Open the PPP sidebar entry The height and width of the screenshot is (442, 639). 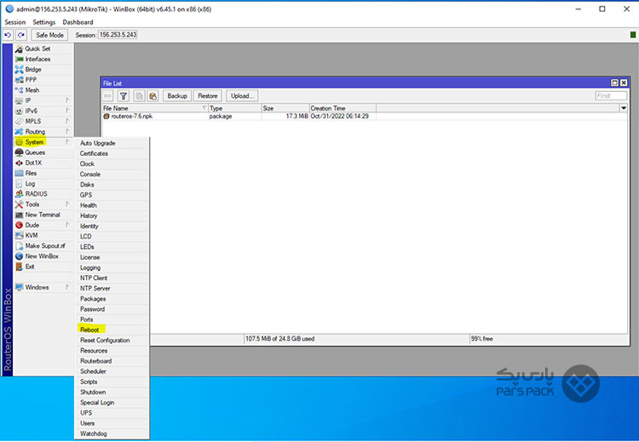[43, 80]
